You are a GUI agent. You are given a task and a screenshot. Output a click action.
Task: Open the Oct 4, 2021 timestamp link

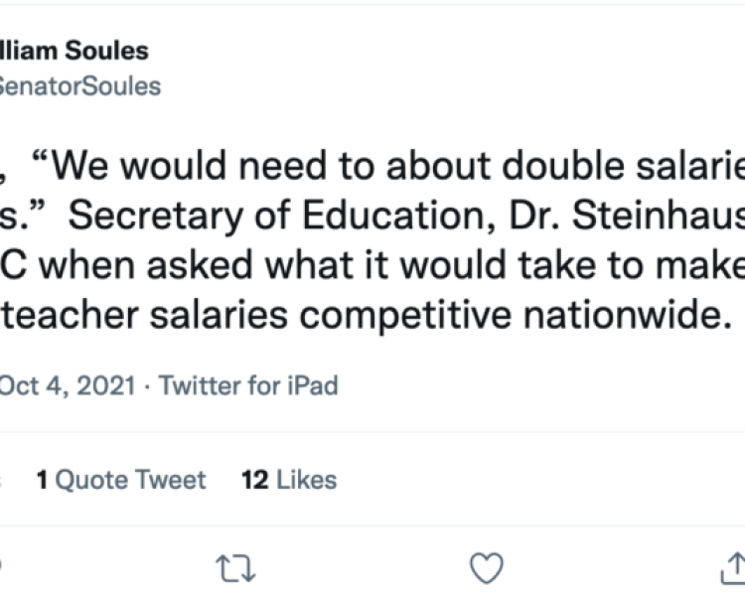click(67, 385)
